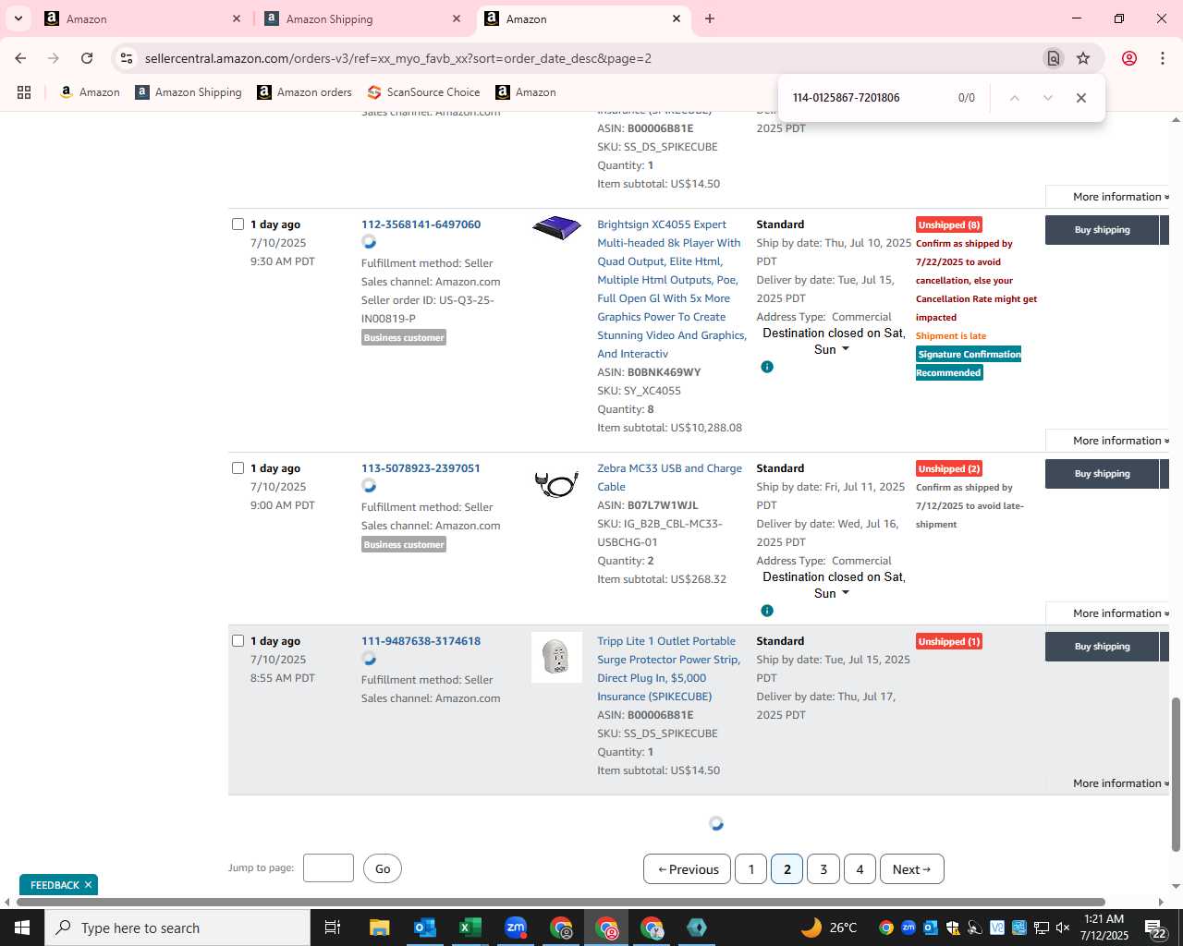Click the horizontal page scrollbar thumb
Image resolution: width=1183 pixels, height=946 pixels.
coord(559,902)
